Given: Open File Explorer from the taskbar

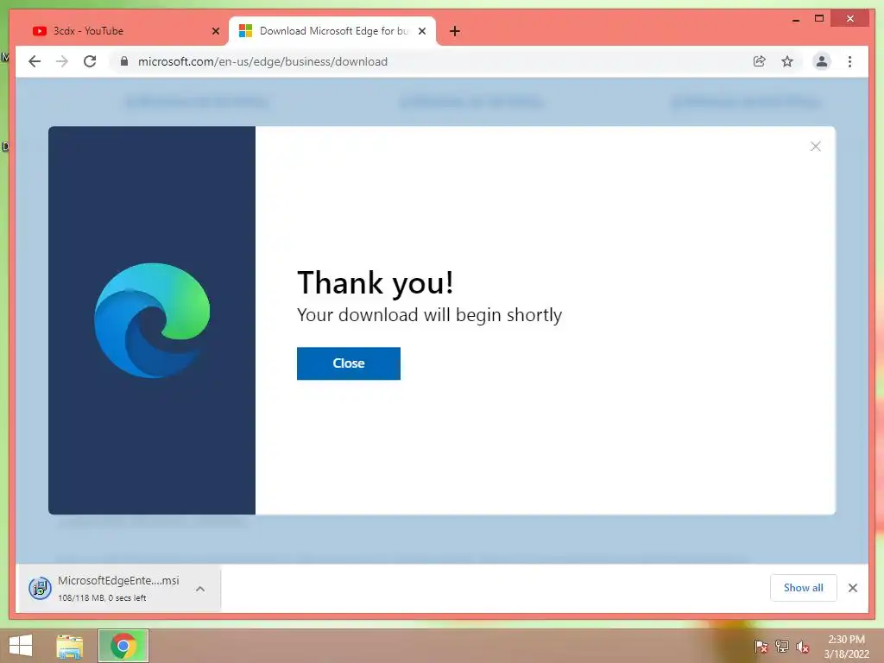Looking at the screenshot, I should coord(70,646).
